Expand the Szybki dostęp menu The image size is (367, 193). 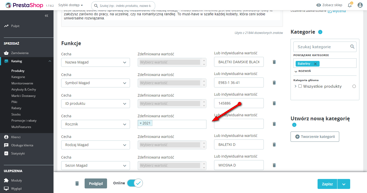(71, 5)
